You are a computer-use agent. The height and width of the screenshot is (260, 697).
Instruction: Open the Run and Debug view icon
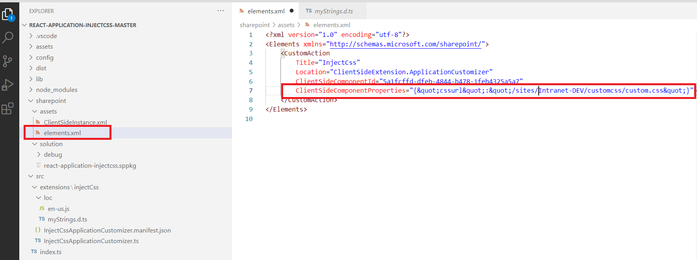8,85
